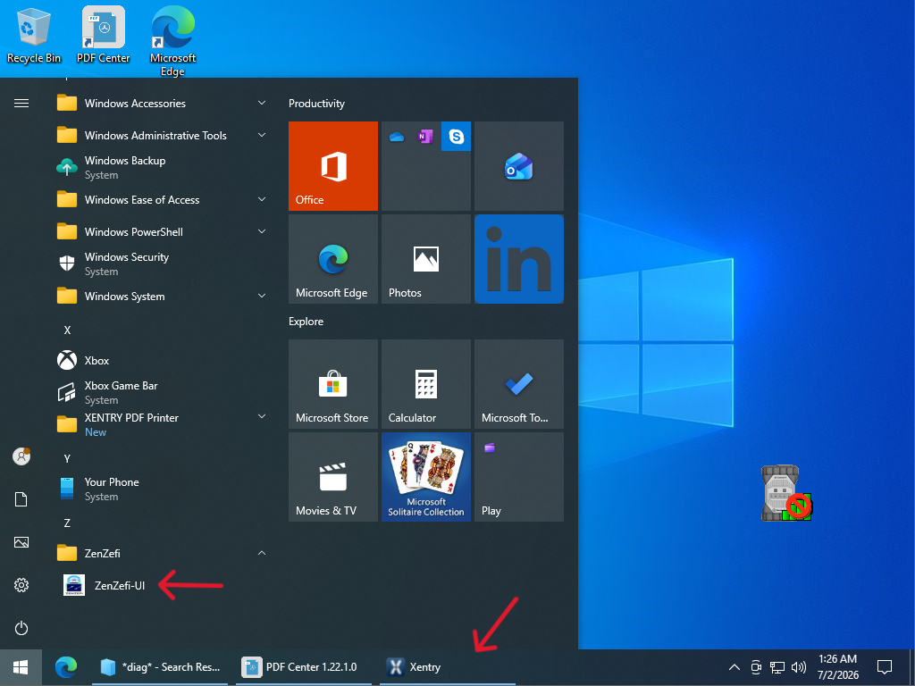
Task: Click the Start button
Action: pyautogui.click(x=21, y=667)
